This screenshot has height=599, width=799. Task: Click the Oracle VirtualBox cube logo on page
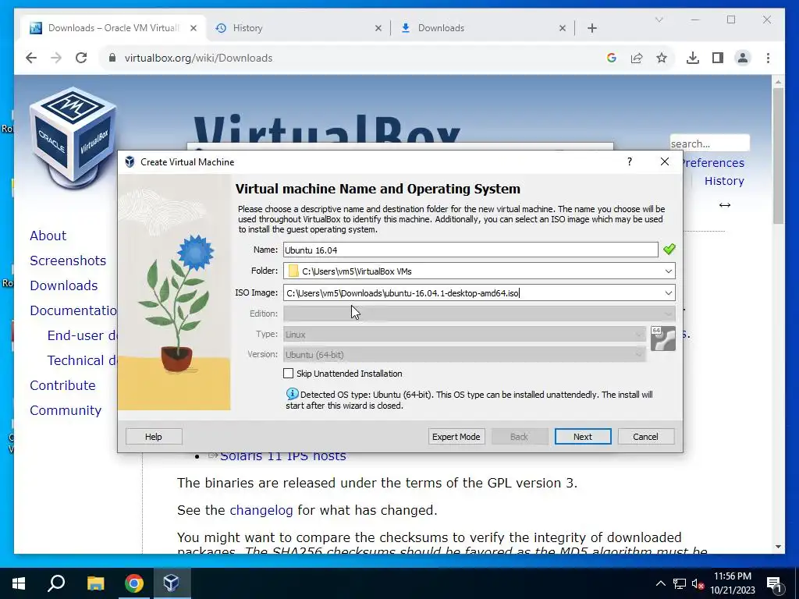click(73, 137)
